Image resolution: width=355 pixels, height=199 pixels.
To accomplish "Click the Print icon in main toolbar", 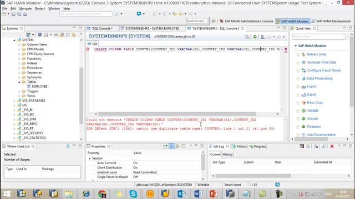I will click(25, 14).
